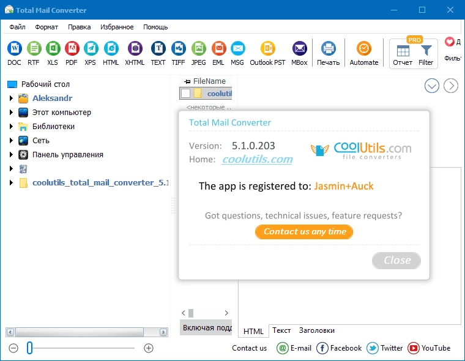Click the round right-chevron button

(x=451, y=86)
